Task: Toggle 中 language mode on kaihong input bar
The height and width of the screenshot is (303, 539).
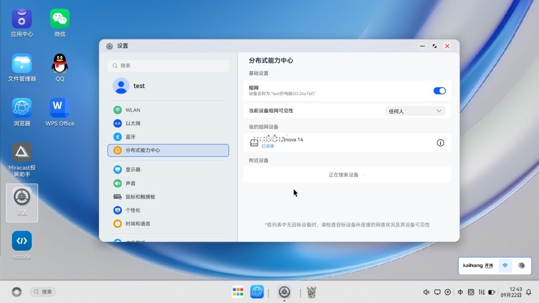Action: pyautogui.click(x=505, y=265)
